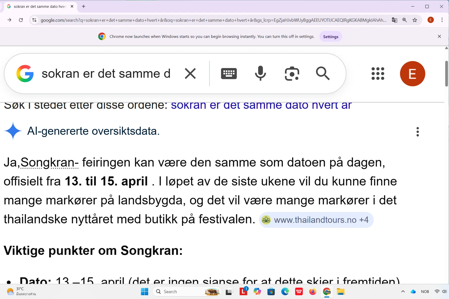
Task: Start voice search with the microphone icon
Action: 260,73
